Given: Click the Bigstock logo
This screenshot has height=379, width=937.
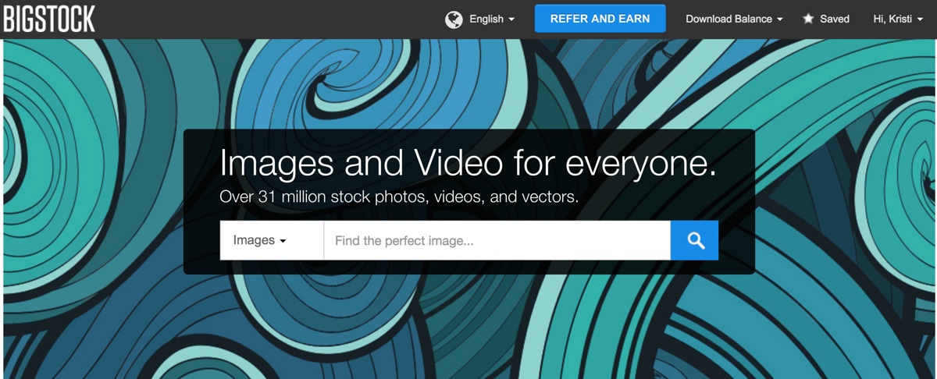Looking at the screenshot, I should point(49,19).
